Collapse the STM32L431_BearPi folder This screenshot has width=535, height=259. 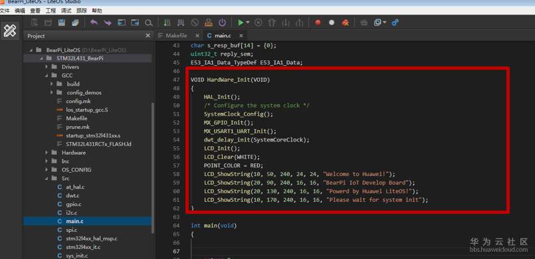pos(41,58)
